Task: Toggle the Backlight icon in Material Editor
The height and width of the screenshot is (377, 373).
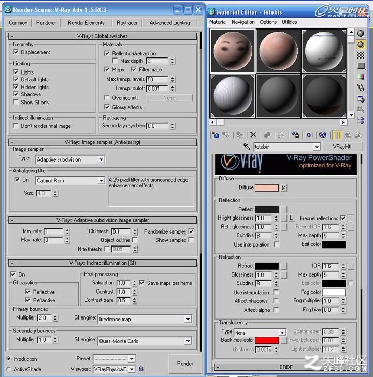Action: click(361, 45)
